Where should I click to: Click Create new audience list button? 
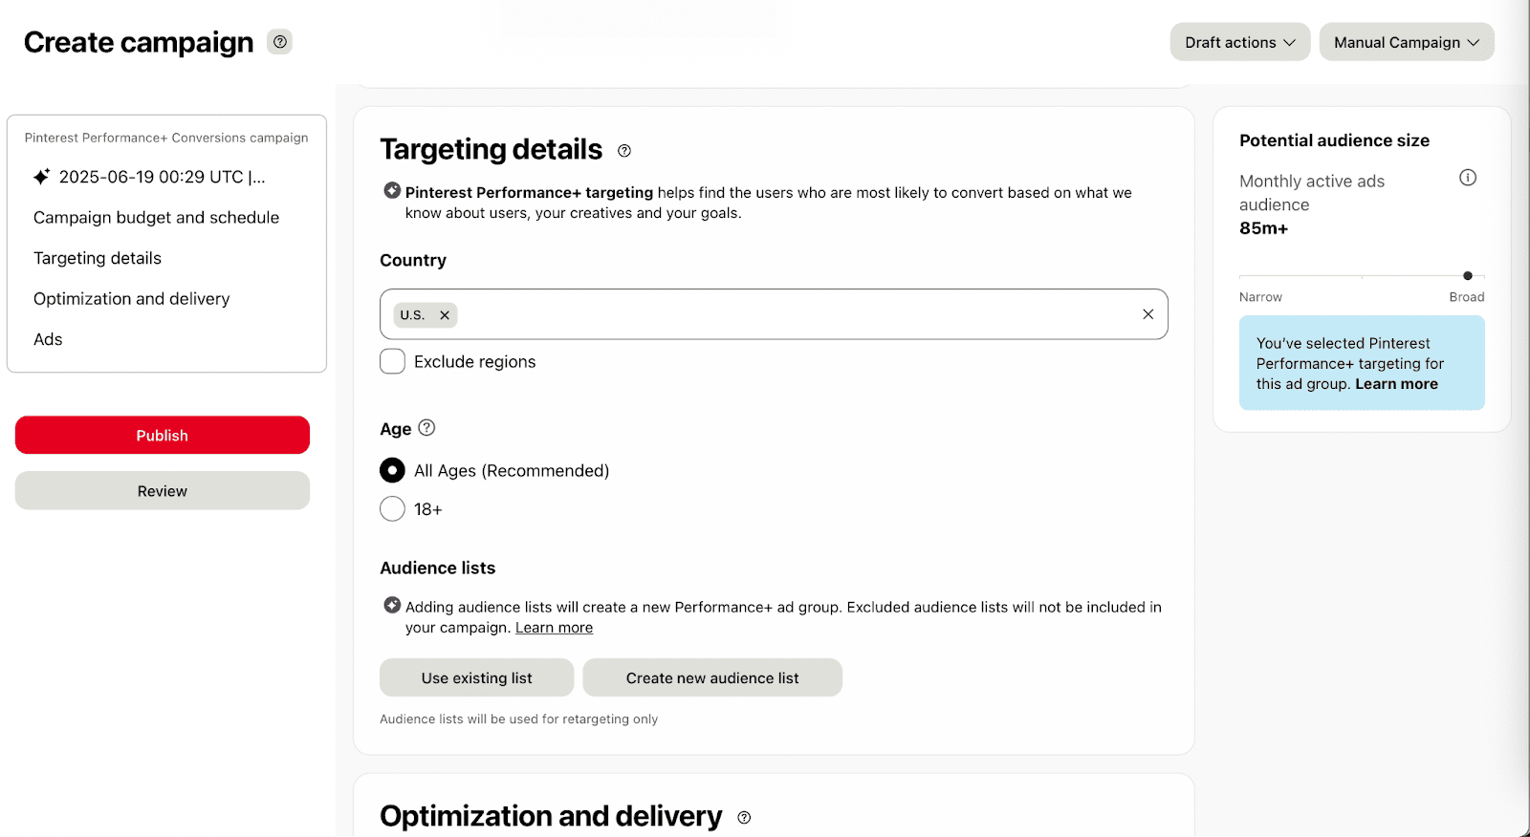(711, 677)
